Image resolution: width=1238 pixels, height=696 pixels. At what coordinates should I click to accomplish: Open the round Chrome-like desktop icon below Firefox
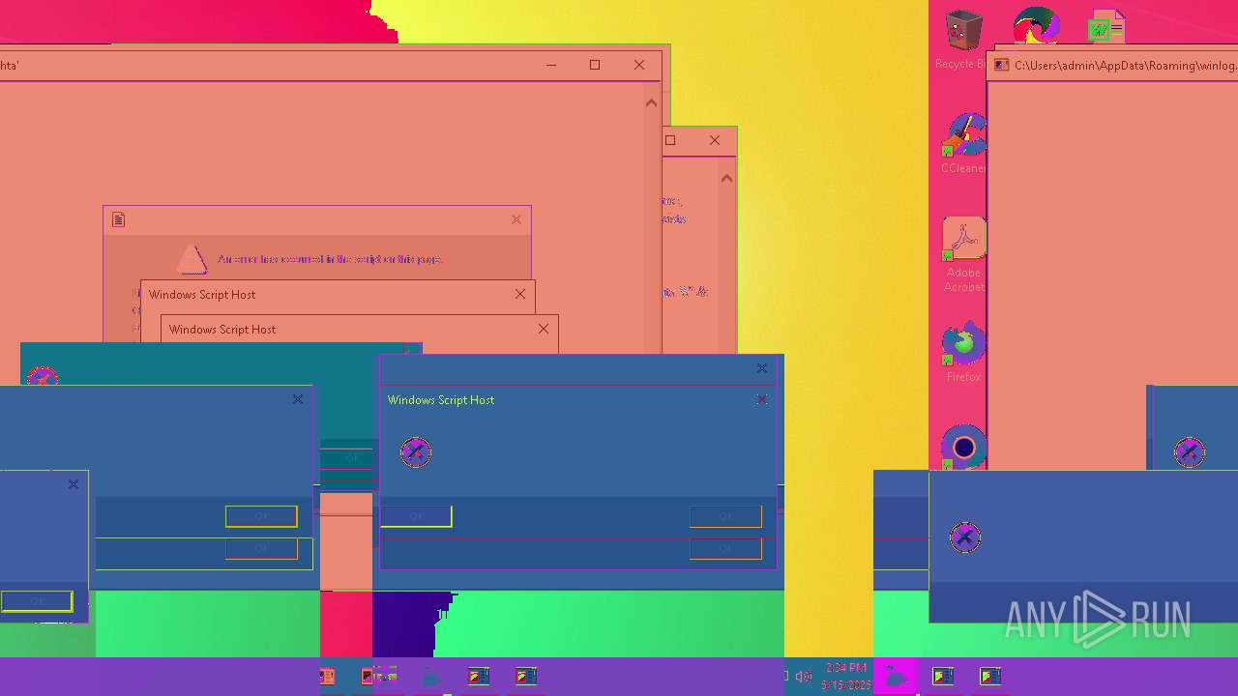pos(963,448)
